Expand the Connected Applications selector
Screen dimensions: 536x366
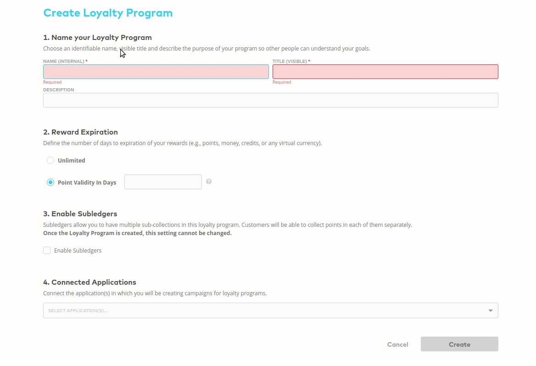pos(270,310)
